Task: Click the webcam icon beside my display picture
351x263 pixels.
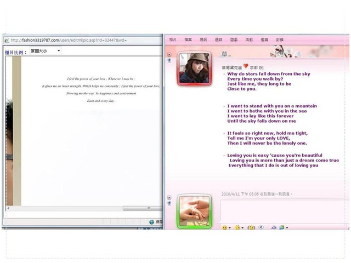Action: [x=169, y=203]
